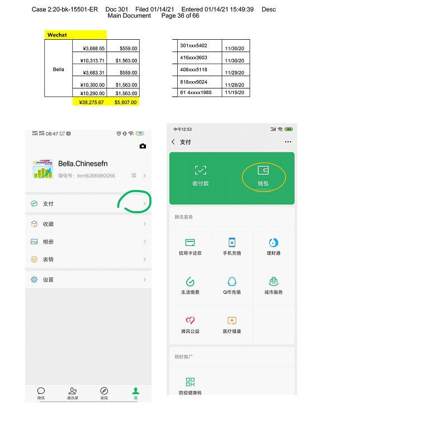Click battery icon in right phone status bar
435x448 pixels.
point(289,129)
